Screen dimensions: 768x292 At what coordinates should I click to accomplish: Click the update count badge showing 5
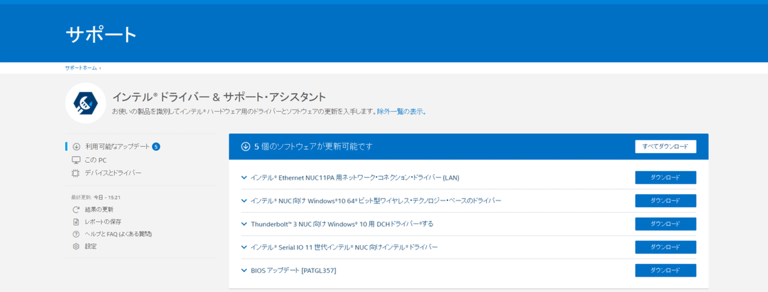[x=156, y=147]
